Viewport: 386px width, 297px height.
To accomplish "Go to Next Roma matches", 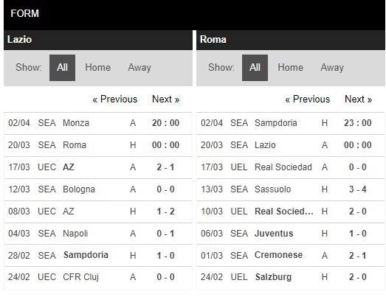I will tap(358, 99).
